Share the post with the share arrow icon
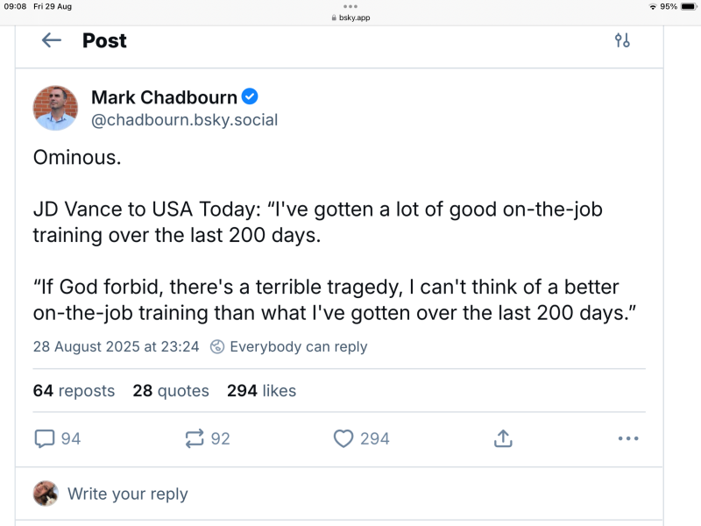Image resolution: width=701 pixels, height=526 pixels. click(x=503, y=437)
